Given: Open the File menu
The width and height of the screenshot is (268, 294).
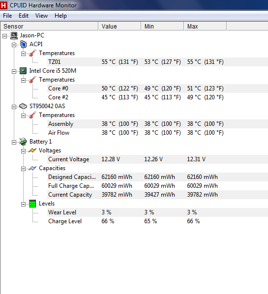Looking at the screenshot, I should coord(7,16).
